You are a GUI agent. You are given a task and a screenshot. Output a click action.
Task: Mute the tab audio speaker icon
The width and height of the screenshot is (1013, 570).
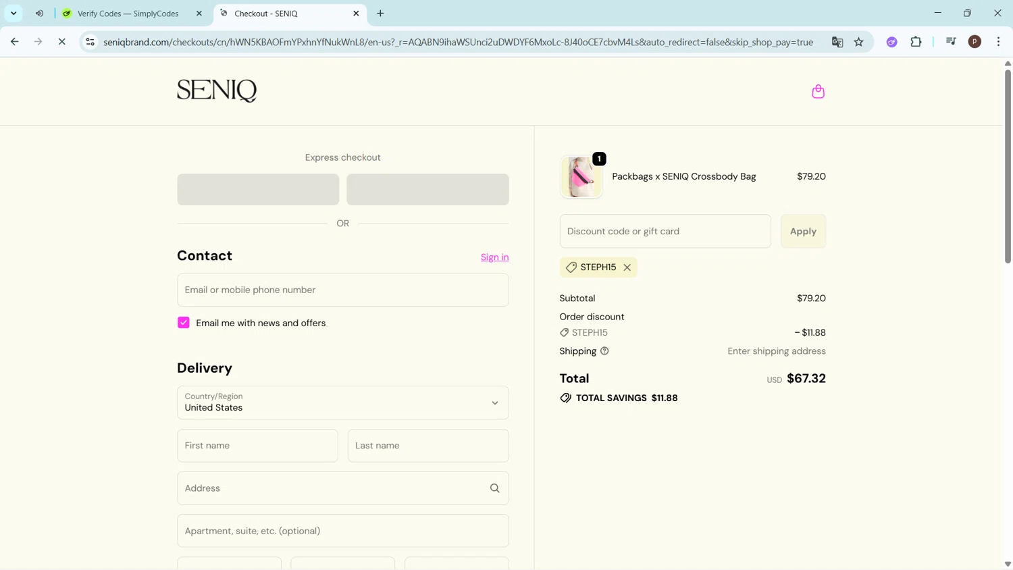point(39,14)
